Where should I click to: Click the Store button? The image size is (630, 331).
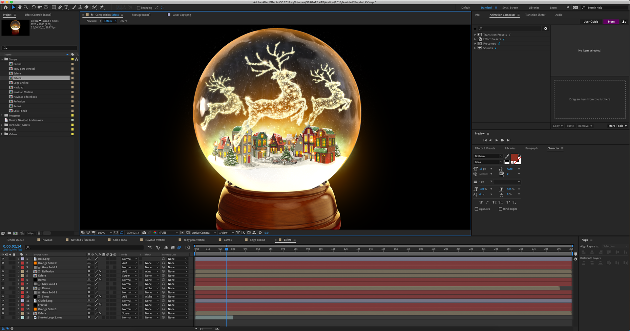tap(611, 22)
